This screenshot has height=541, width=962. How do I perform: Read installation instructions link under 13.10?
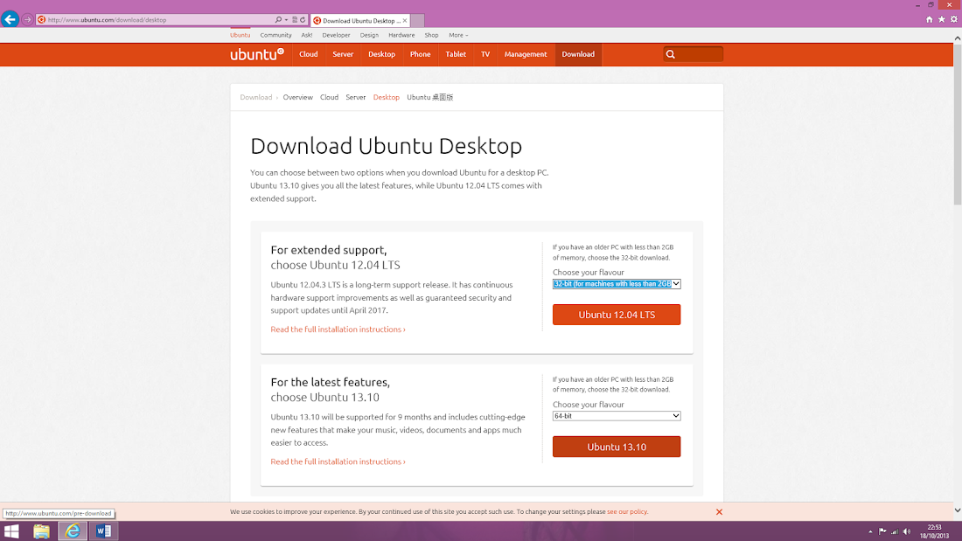338,461
